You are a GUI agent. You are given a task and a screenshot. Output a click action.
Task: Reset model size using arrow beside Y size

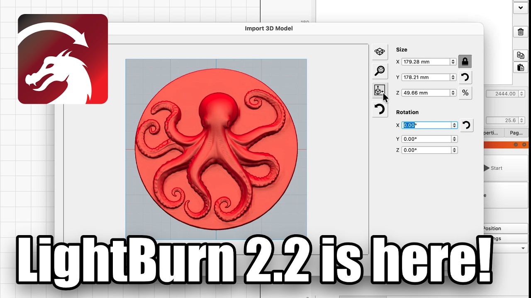465,77
